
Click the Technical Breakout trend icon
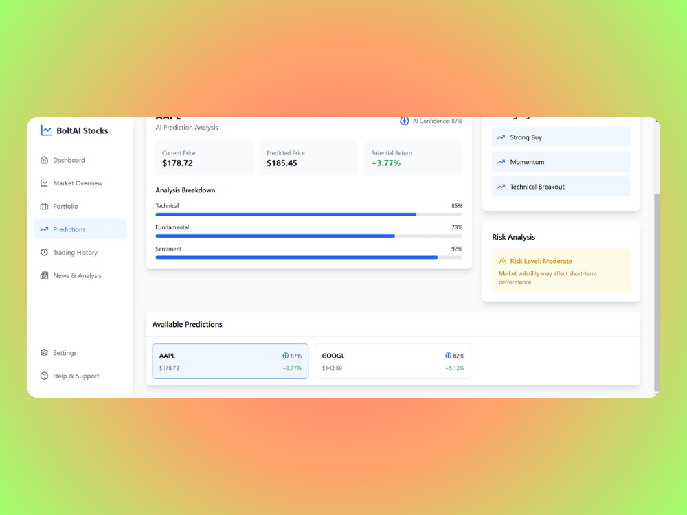point(502,187)
